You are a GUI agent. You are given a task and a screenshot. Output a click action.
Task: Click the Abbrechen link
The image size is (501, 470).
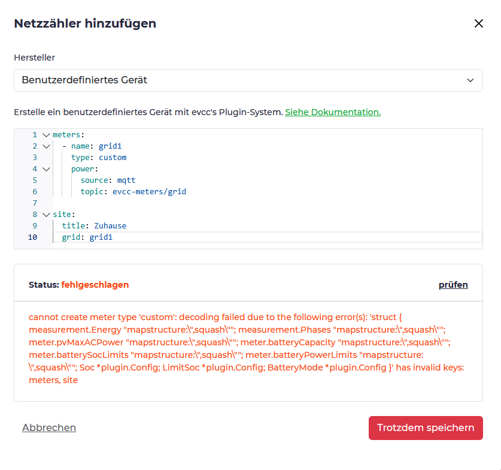point(49,427)
